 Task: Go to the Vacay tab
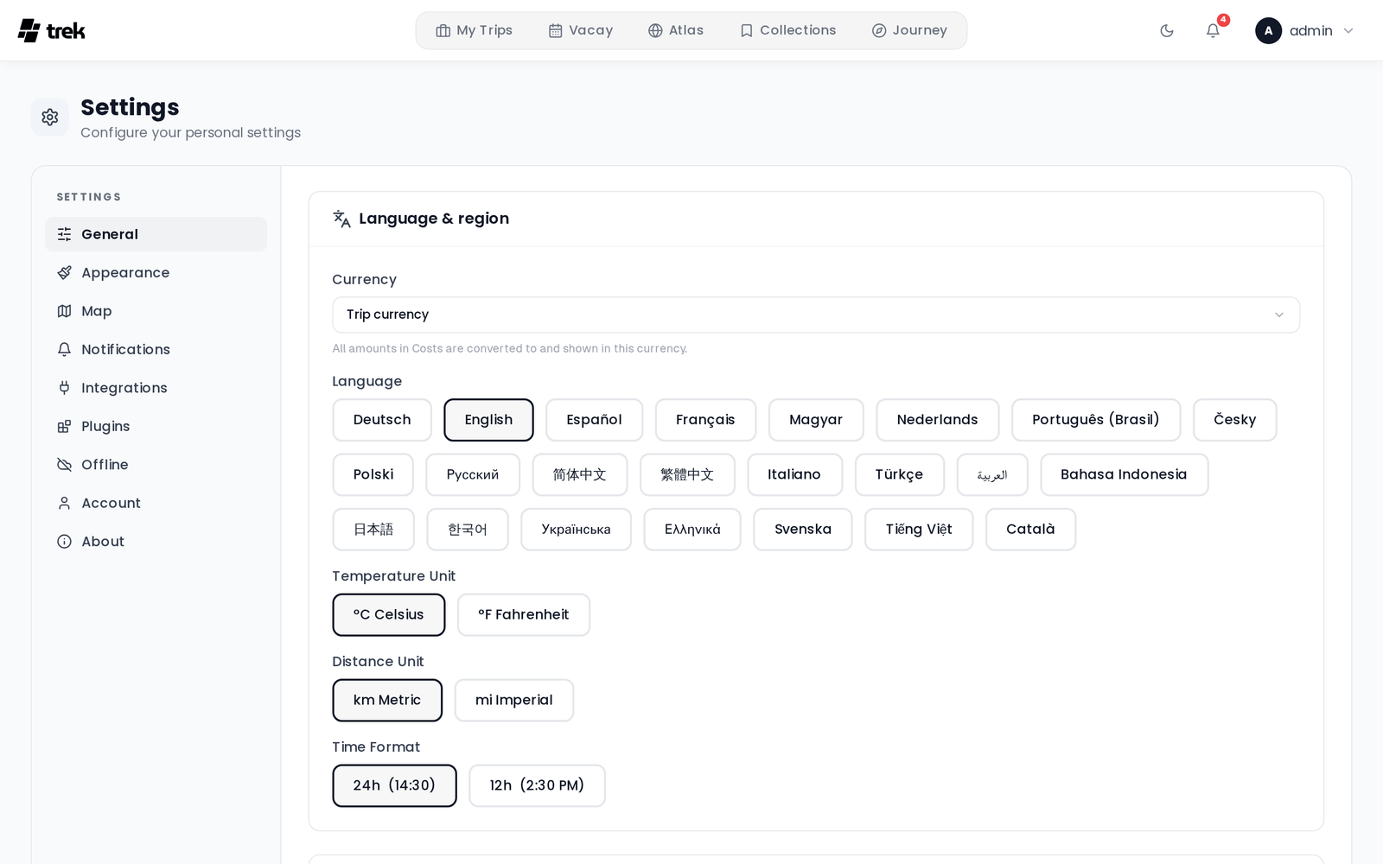(581, 31)
